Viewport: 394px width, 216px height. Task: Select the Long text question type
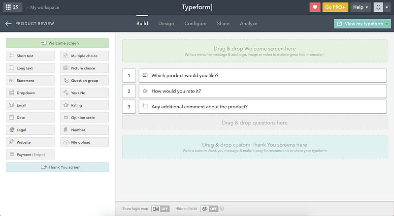click(x=30, y=68)
